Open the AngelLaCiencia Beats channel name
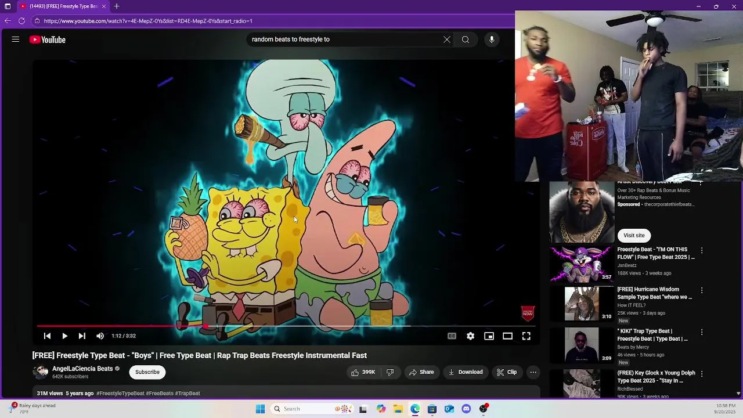 [82, 369]
